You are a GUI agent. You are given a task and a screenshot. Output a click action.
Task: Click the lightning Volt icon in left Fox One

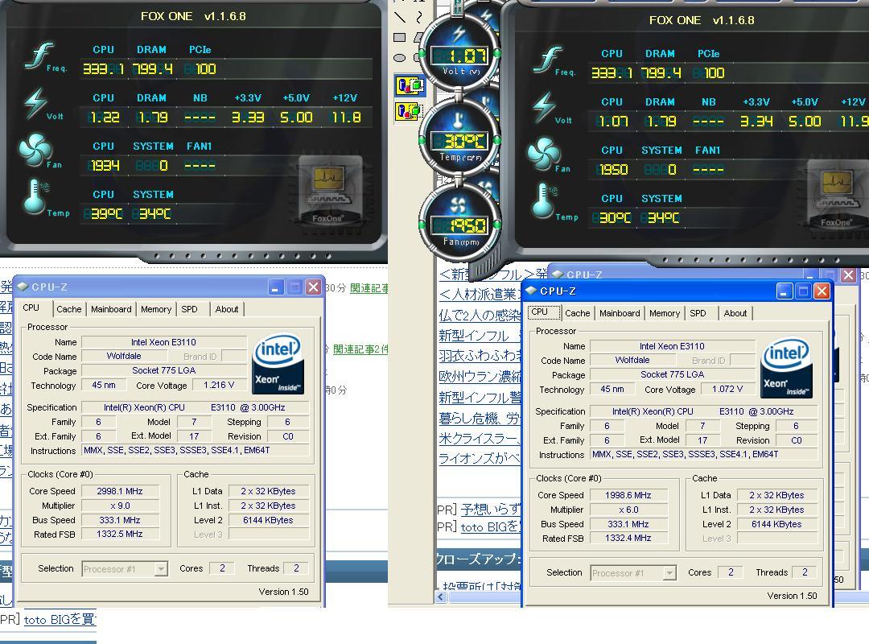click(x=35, y=103)
